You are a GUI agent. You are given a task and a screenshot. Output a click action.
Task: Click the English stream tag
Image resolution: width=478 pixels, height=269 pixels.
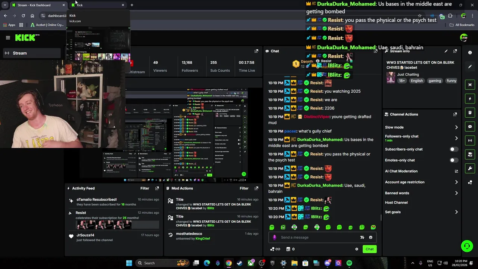(x=417, y=81)
